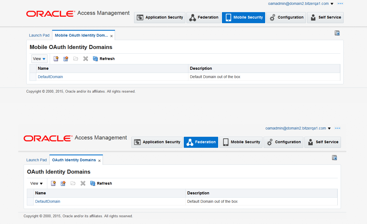Click oamadmin@domain2.bitzerqa1.com in Federation console
Image resolution: width=367 pixels, height=224 pixels.
[x=296, y=128]
